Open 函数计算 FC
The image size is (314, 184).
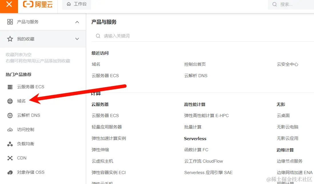196,150
